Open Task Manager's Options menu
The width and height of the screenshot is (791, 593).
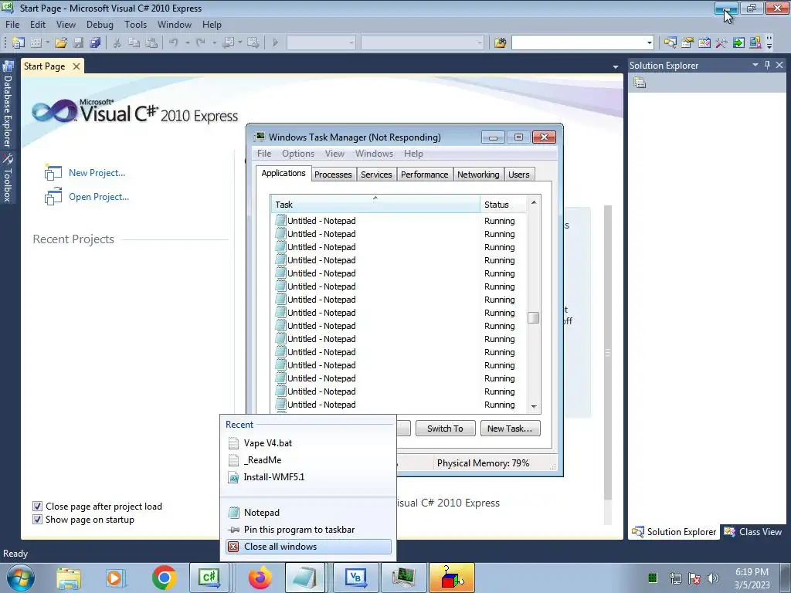[298, 154]
